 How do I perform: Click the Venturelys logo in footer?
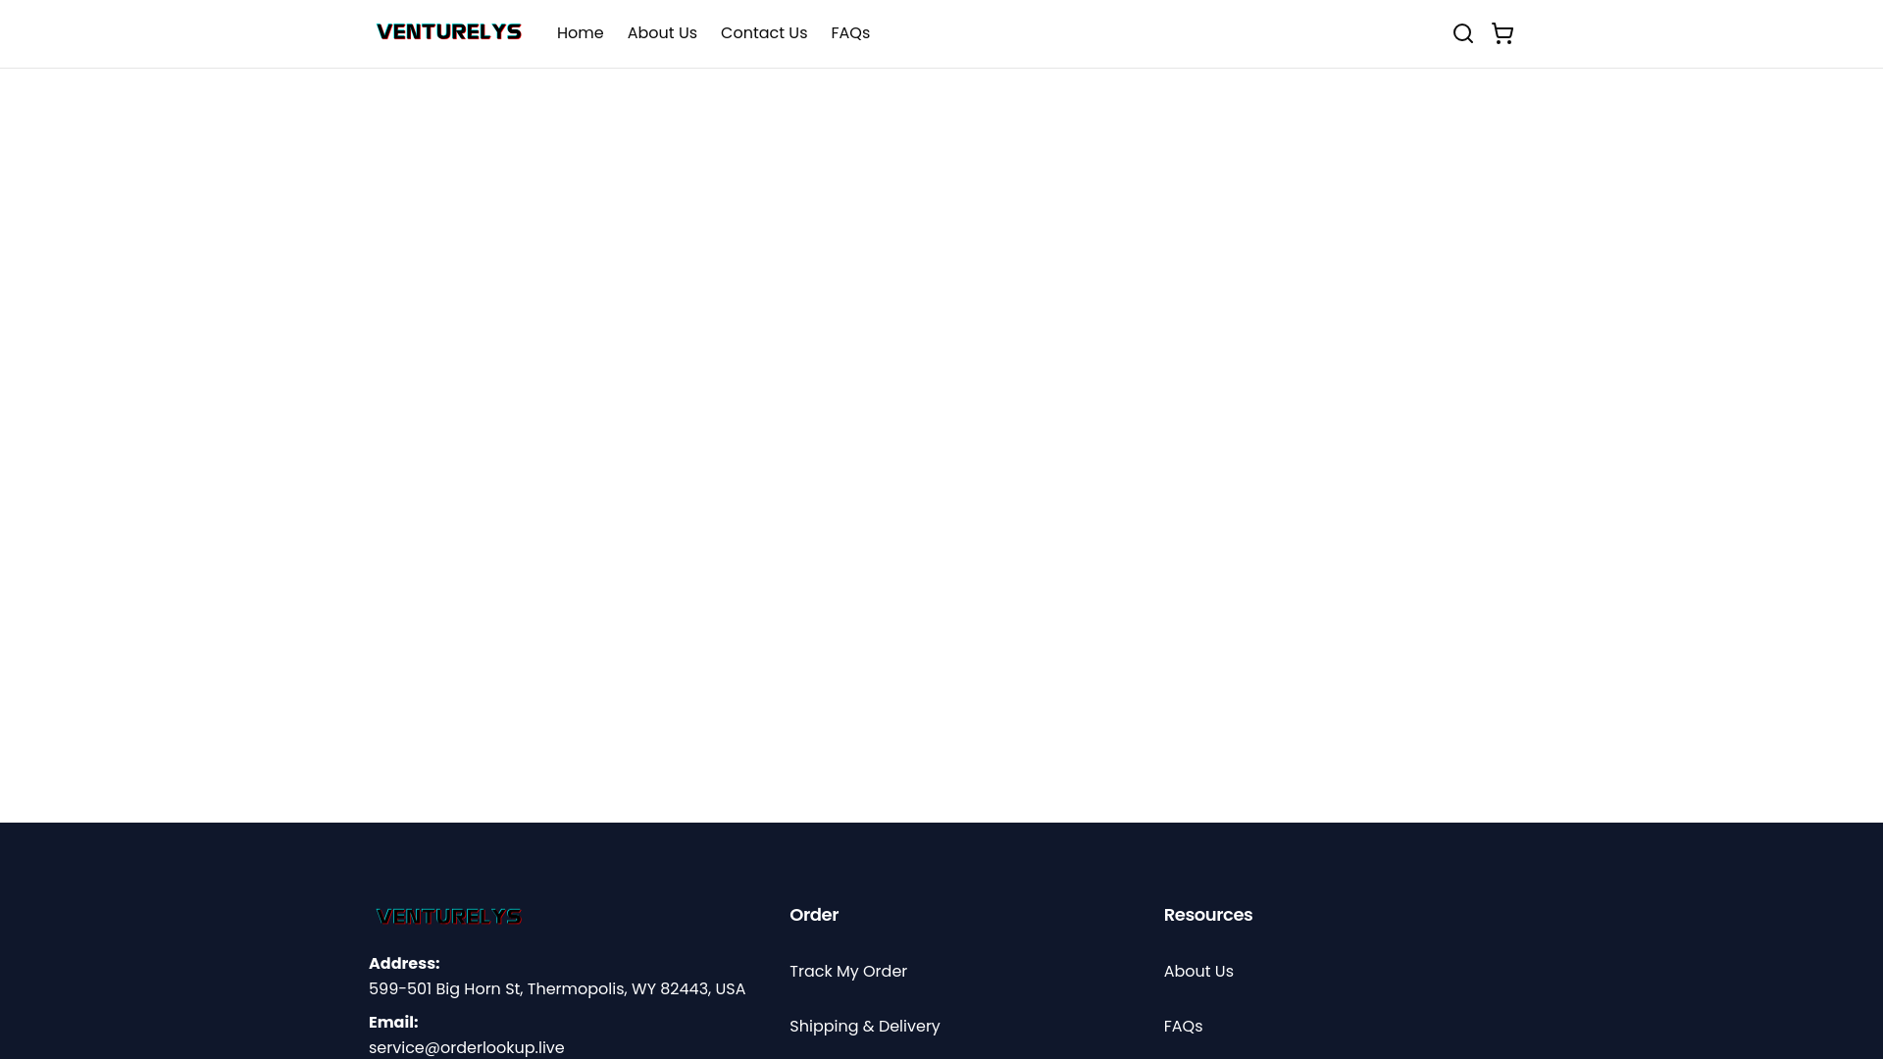pos(449,916)
